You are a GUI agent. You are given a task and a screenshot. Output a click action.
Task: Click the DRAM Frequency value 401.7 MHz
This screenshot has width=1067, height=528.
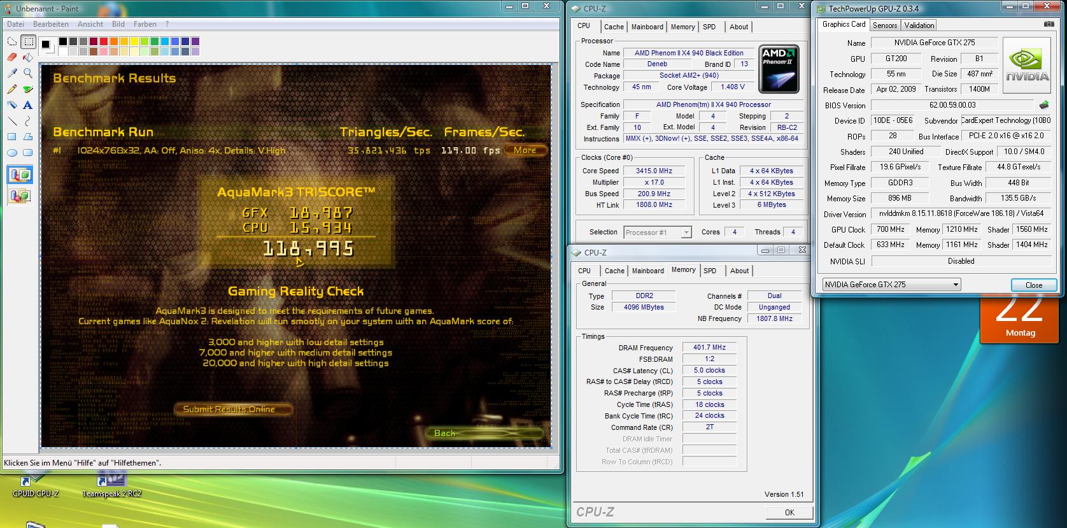point(709,348)
